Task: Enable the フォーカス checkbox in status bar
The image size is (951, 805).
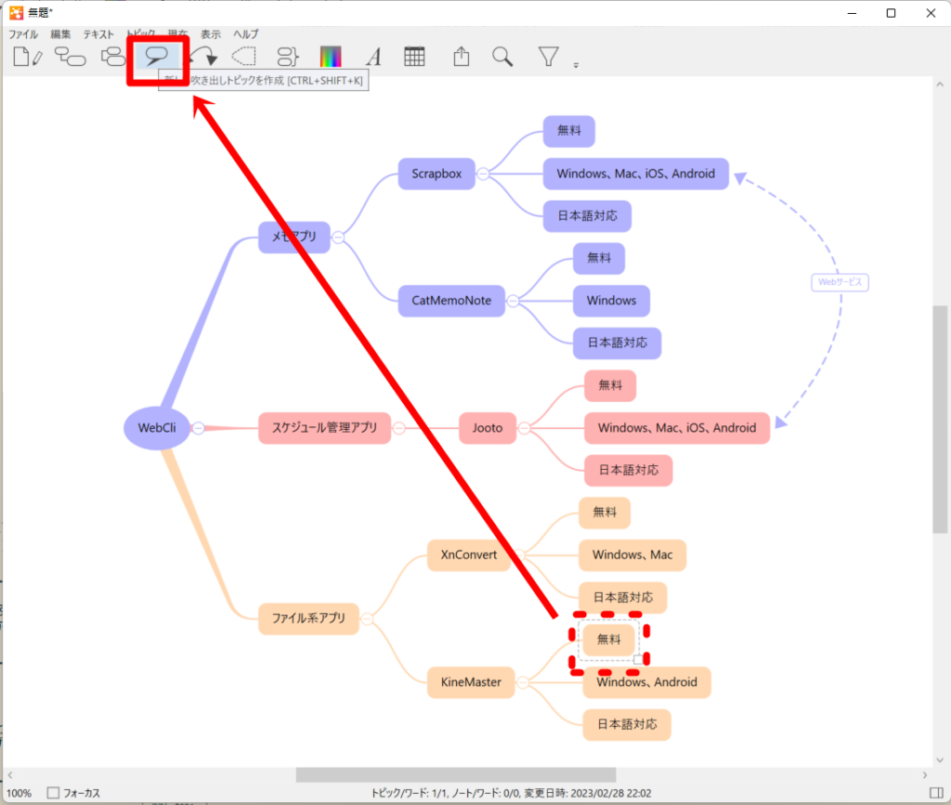Action: [x=53, y=793]
